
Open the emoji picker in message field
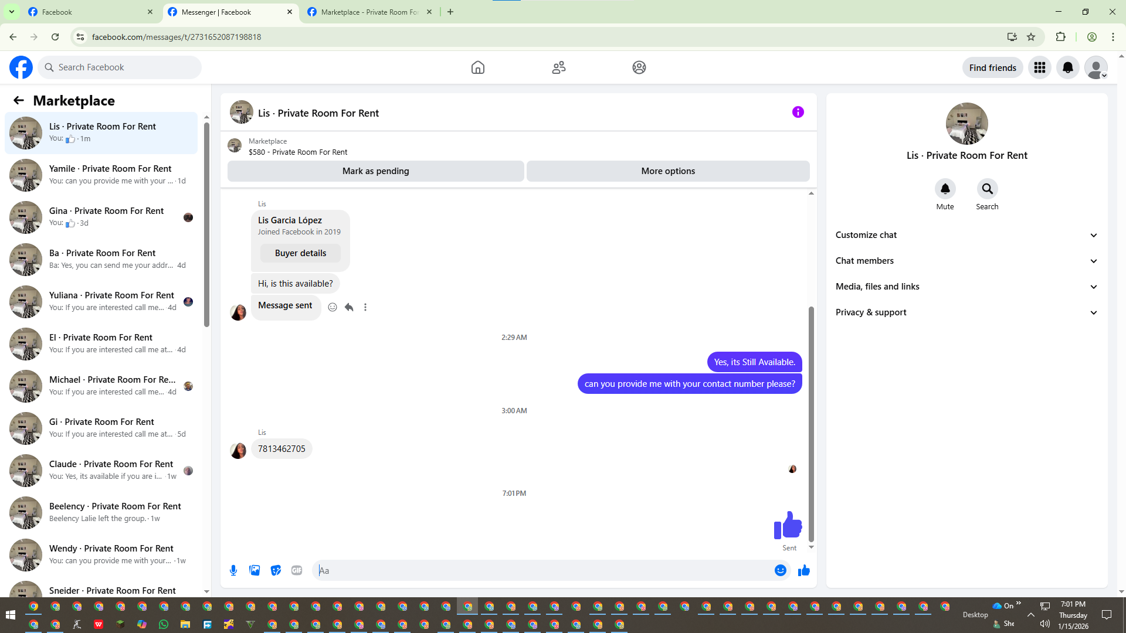(x=780, y=570)
